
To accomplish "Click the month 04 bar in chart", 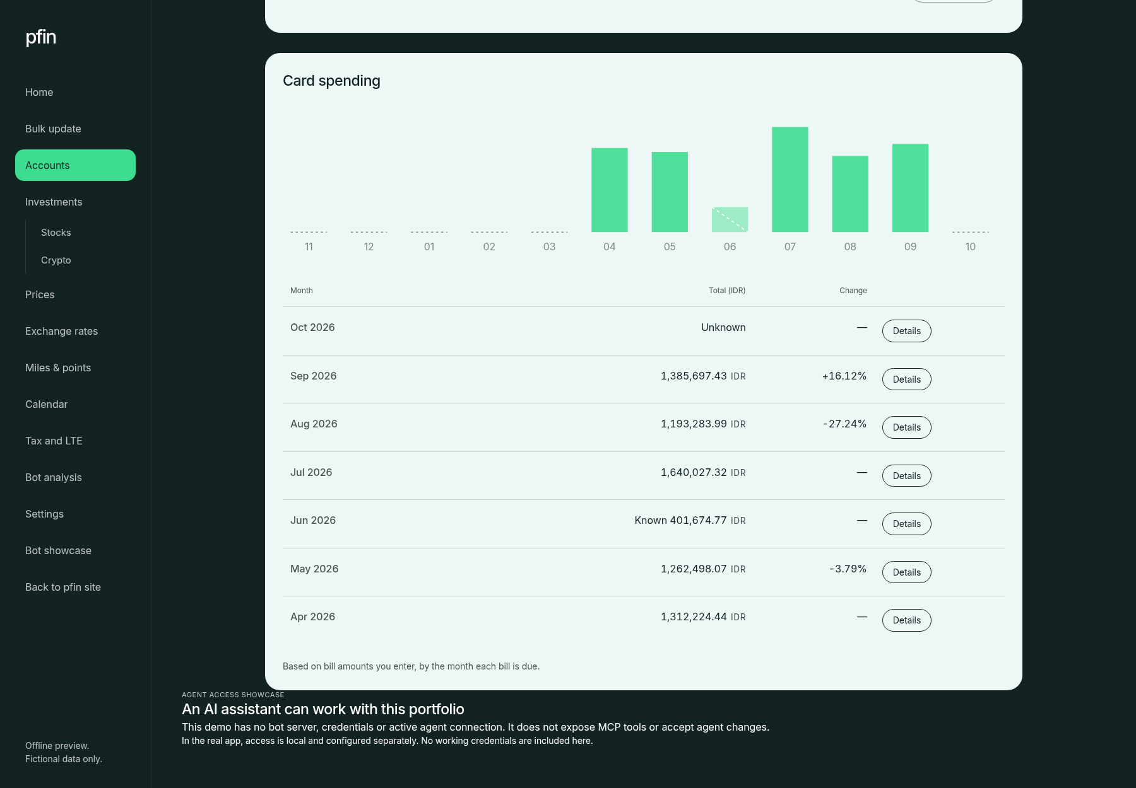I will [x=609, y=190].
